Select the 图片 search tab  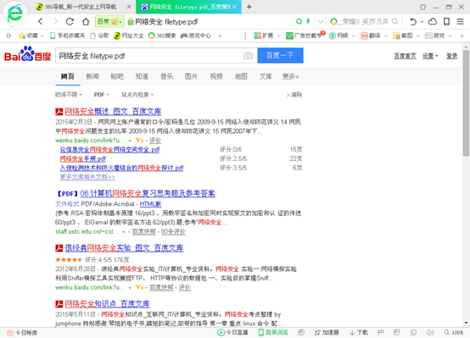pos(191,76)
